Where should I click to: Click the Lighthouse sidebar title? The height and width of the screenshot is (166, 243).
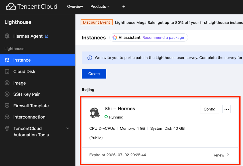pyautogui.click(x=18, y=22)
